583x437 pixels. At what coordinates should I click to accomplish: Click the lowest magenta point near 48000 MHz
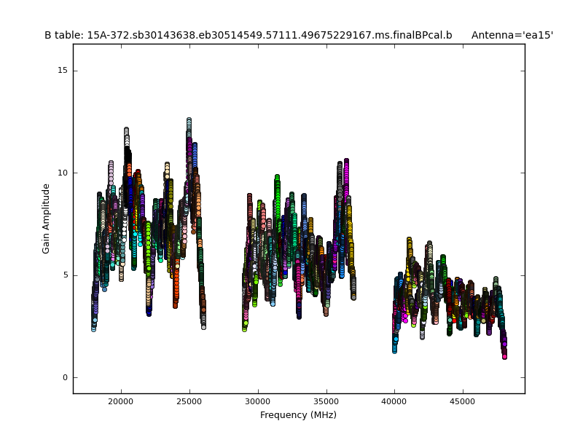click(504, 355)
